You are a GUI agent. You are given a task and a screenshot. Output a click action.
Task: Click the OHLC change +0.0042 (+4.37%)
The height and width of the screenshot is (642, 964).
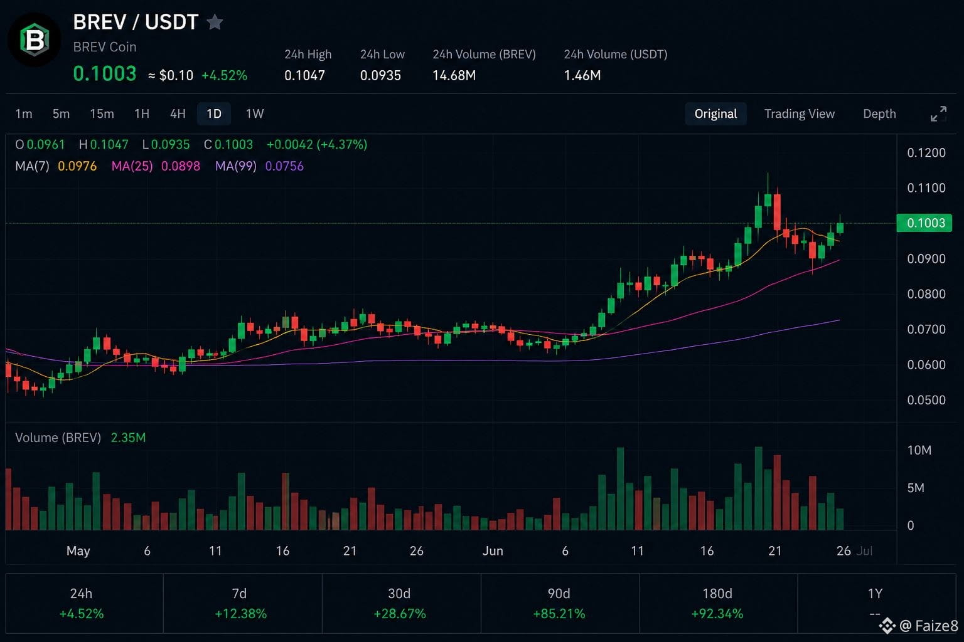point(317,144)
